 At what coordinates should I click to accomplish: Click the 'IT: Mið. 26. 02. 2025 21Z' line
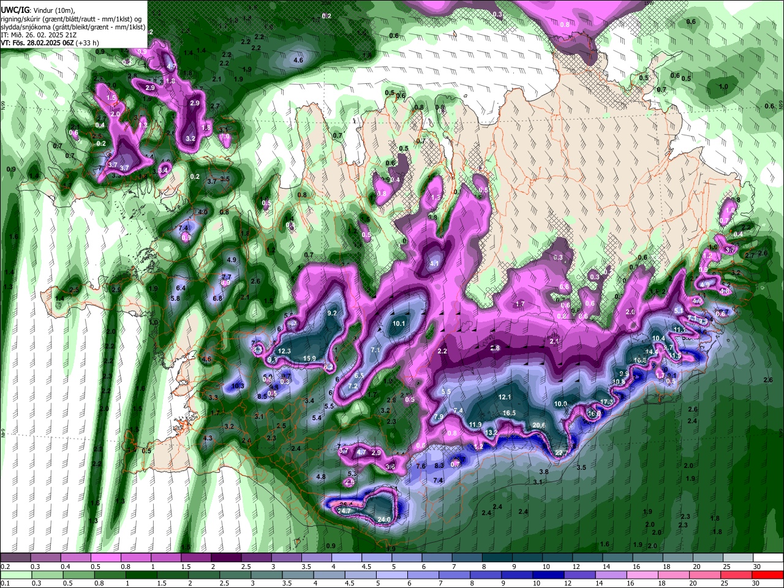coord(39,35)
